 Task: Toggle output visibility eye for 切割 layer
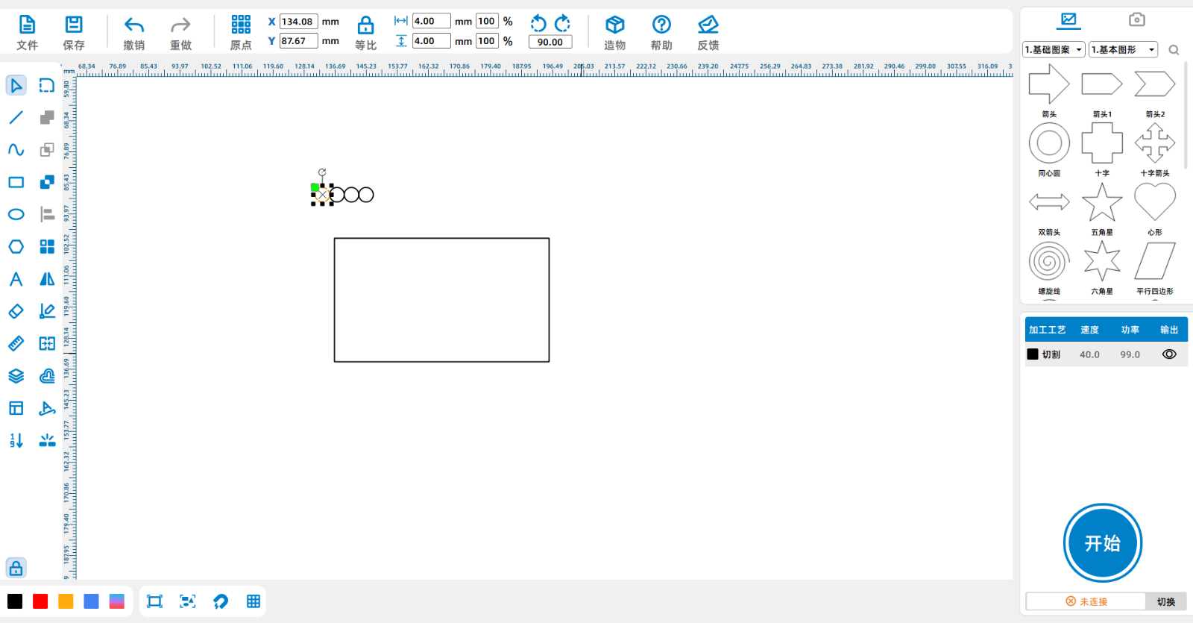pos(1169,354)
